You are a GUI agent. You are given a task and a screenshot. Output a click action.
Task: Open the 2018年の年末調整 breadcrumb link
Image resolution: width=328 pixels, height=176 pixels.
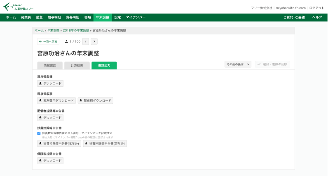coord(76,31)
